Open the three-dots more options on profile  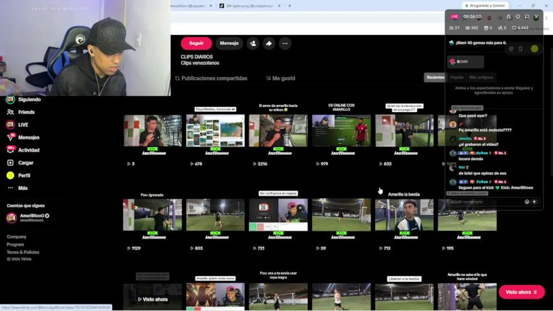(x=285, y=43)
